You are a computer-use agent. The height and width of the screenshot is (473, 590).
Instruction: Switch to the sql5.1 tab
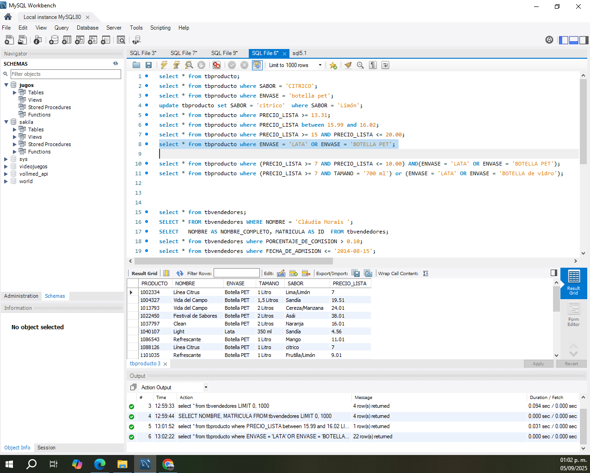click(x=300, y=53)
